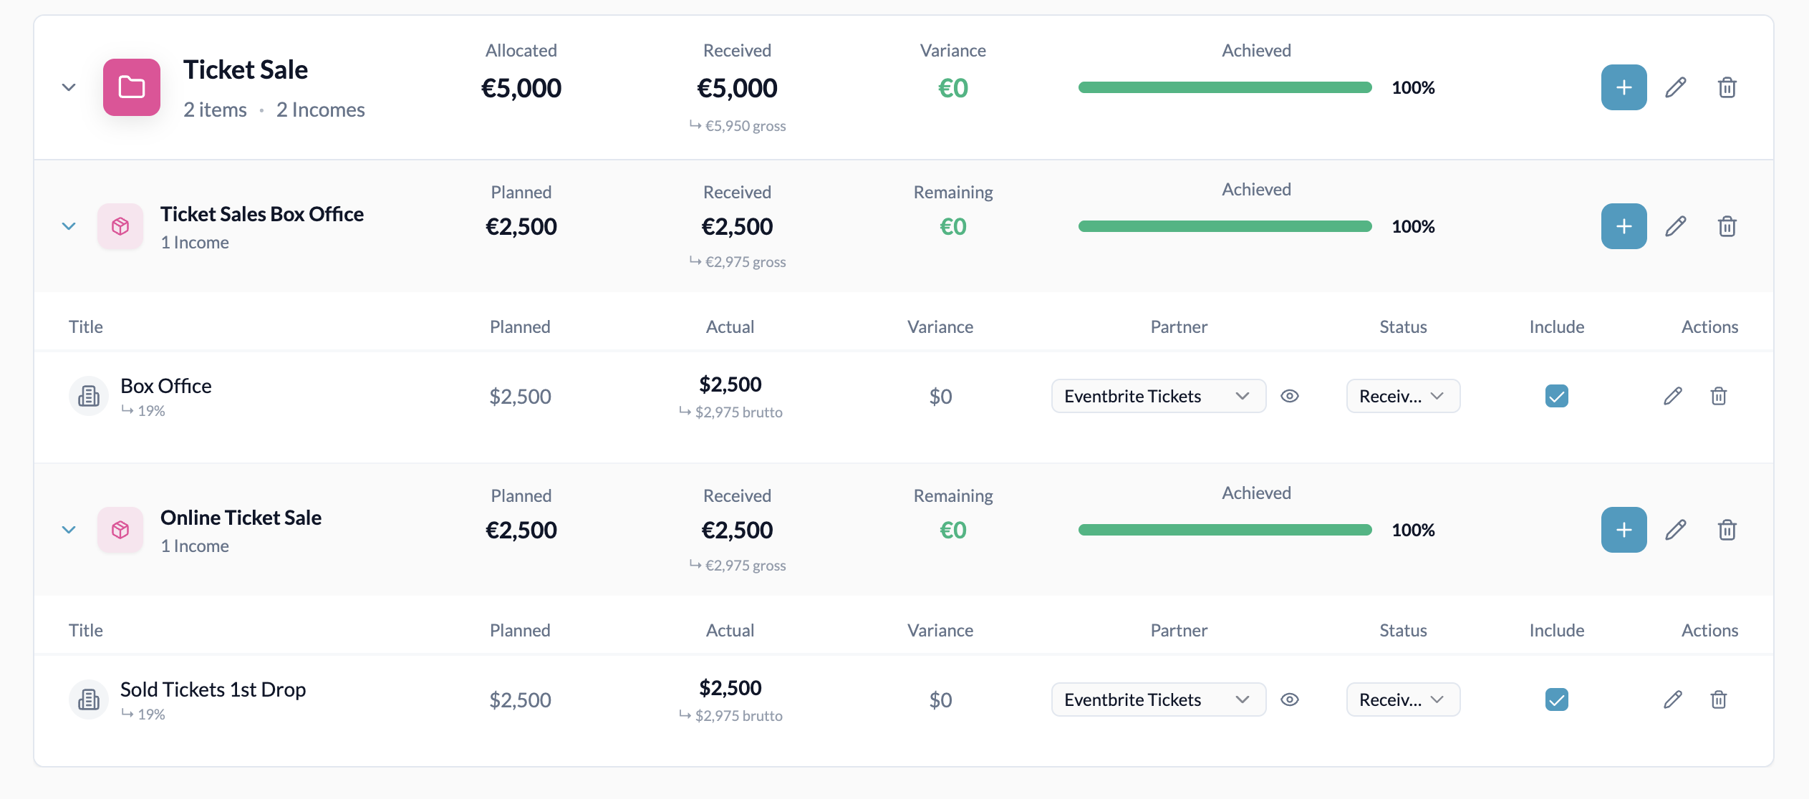The image size is (1809, 799).
Task: Edit the Box Office row with the pencil icon
Action: coord(1672,395)
